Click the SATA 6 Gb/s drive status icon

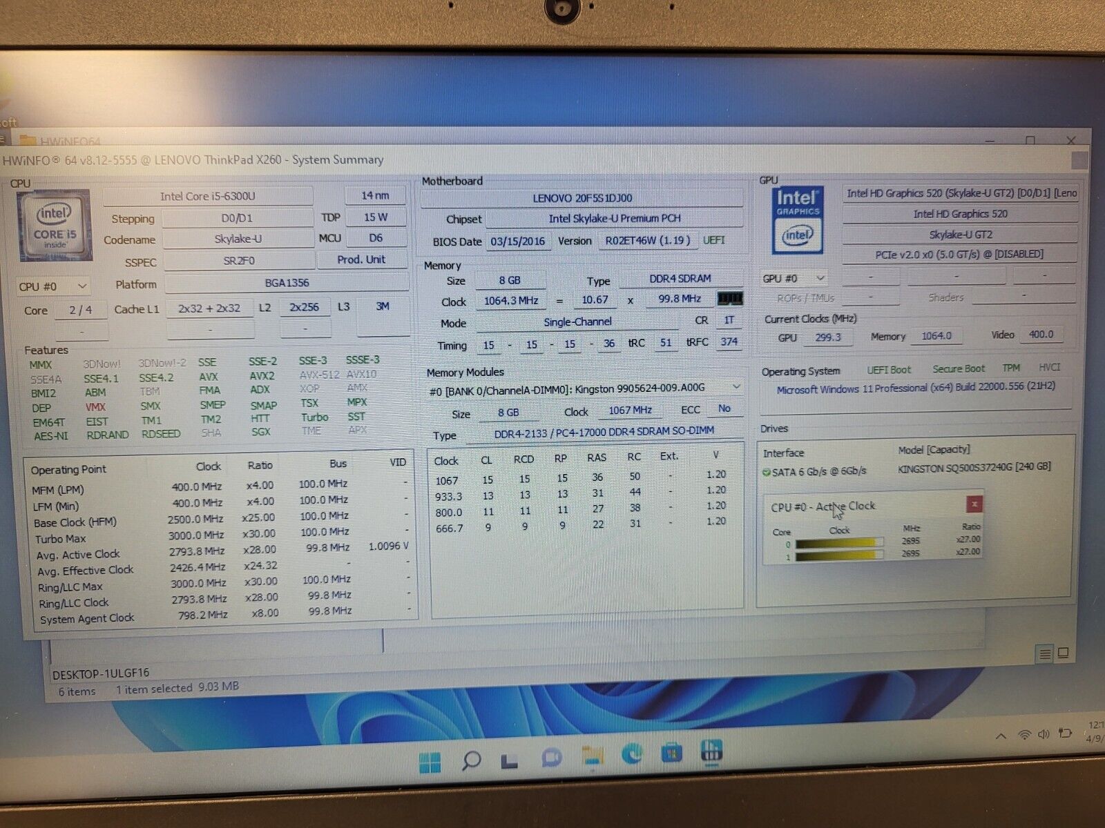tap(766, 473)
